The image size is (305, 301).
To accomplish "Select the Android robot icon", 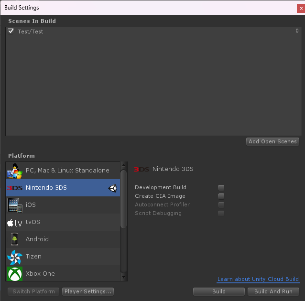I will click(14, 239).
